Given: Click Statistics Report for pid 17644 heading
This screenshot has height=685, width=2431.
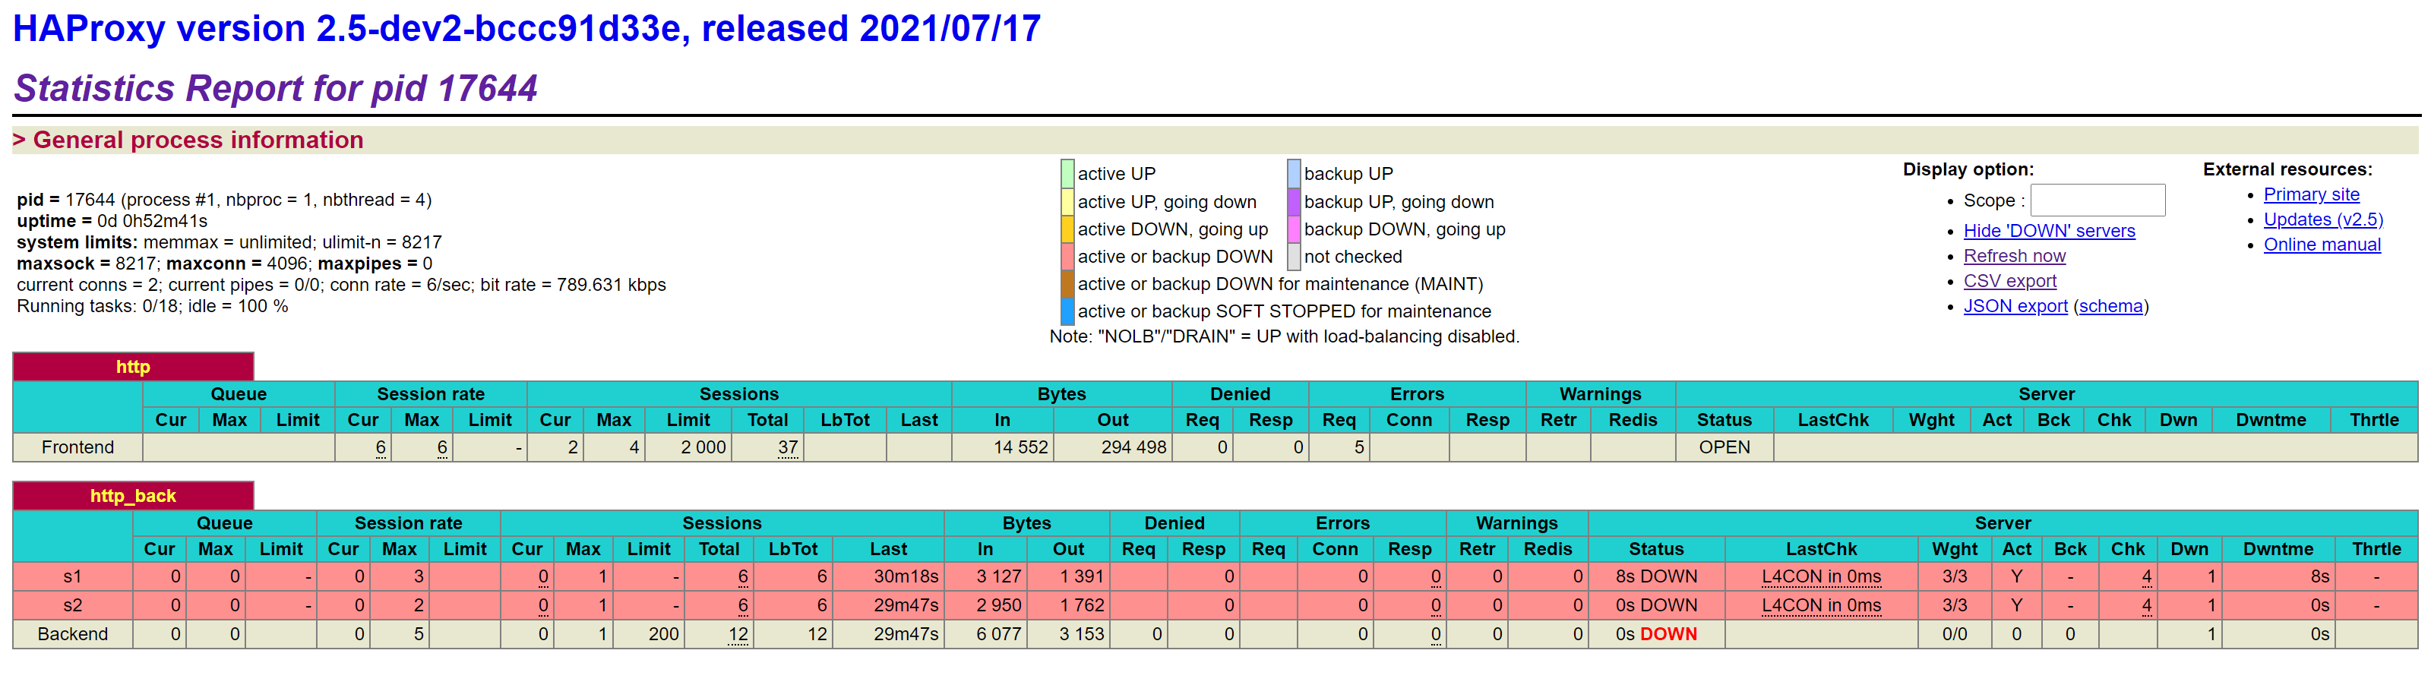Looking at the screenshot, I should point(276,88).
